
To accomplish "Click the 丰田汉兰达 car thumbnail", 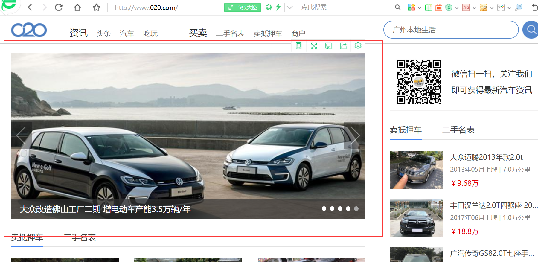I will pos(416,218).
